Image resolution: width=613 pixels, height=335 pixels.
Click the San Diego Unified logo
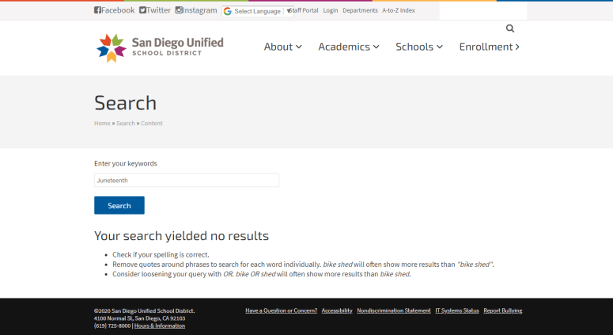pyautogui.click(x=160, y=47)
